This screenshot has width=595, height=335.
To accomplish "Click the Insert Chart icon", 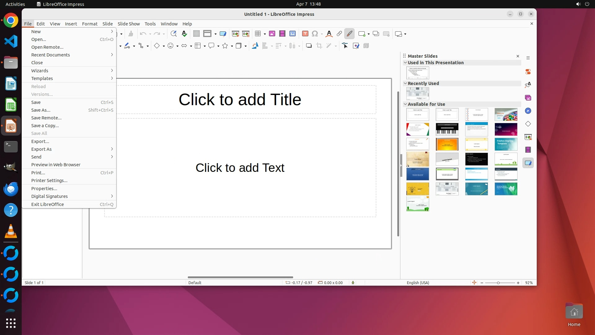I will tap(293, 34).
